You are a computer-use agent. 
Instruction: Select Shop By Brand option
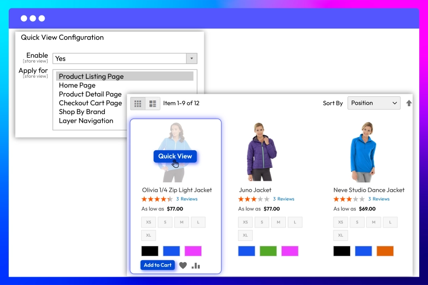point(82,112)
